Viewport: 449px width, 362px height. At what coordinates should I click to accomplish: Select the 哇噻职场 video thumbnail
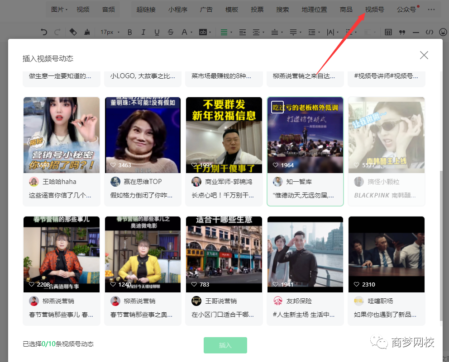point(387,254)
